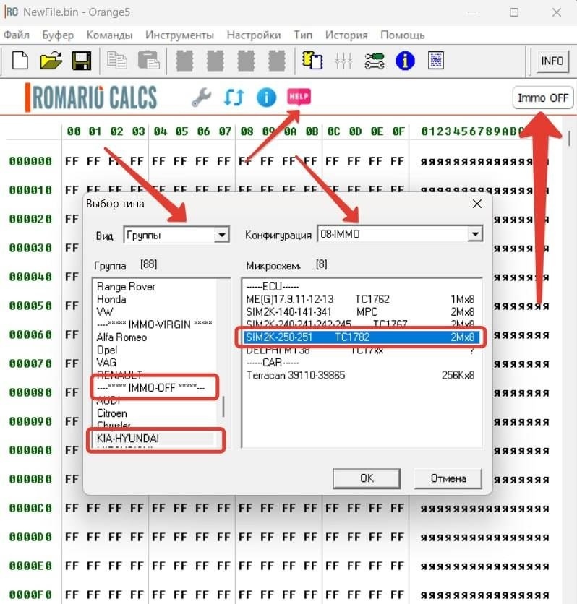Save file using the floppy disk icon

pyautogui.click(x=82, y=61)
